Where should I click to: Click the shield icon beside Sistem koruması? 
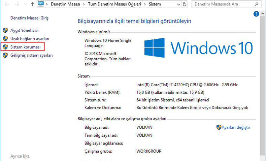[5, 47]
